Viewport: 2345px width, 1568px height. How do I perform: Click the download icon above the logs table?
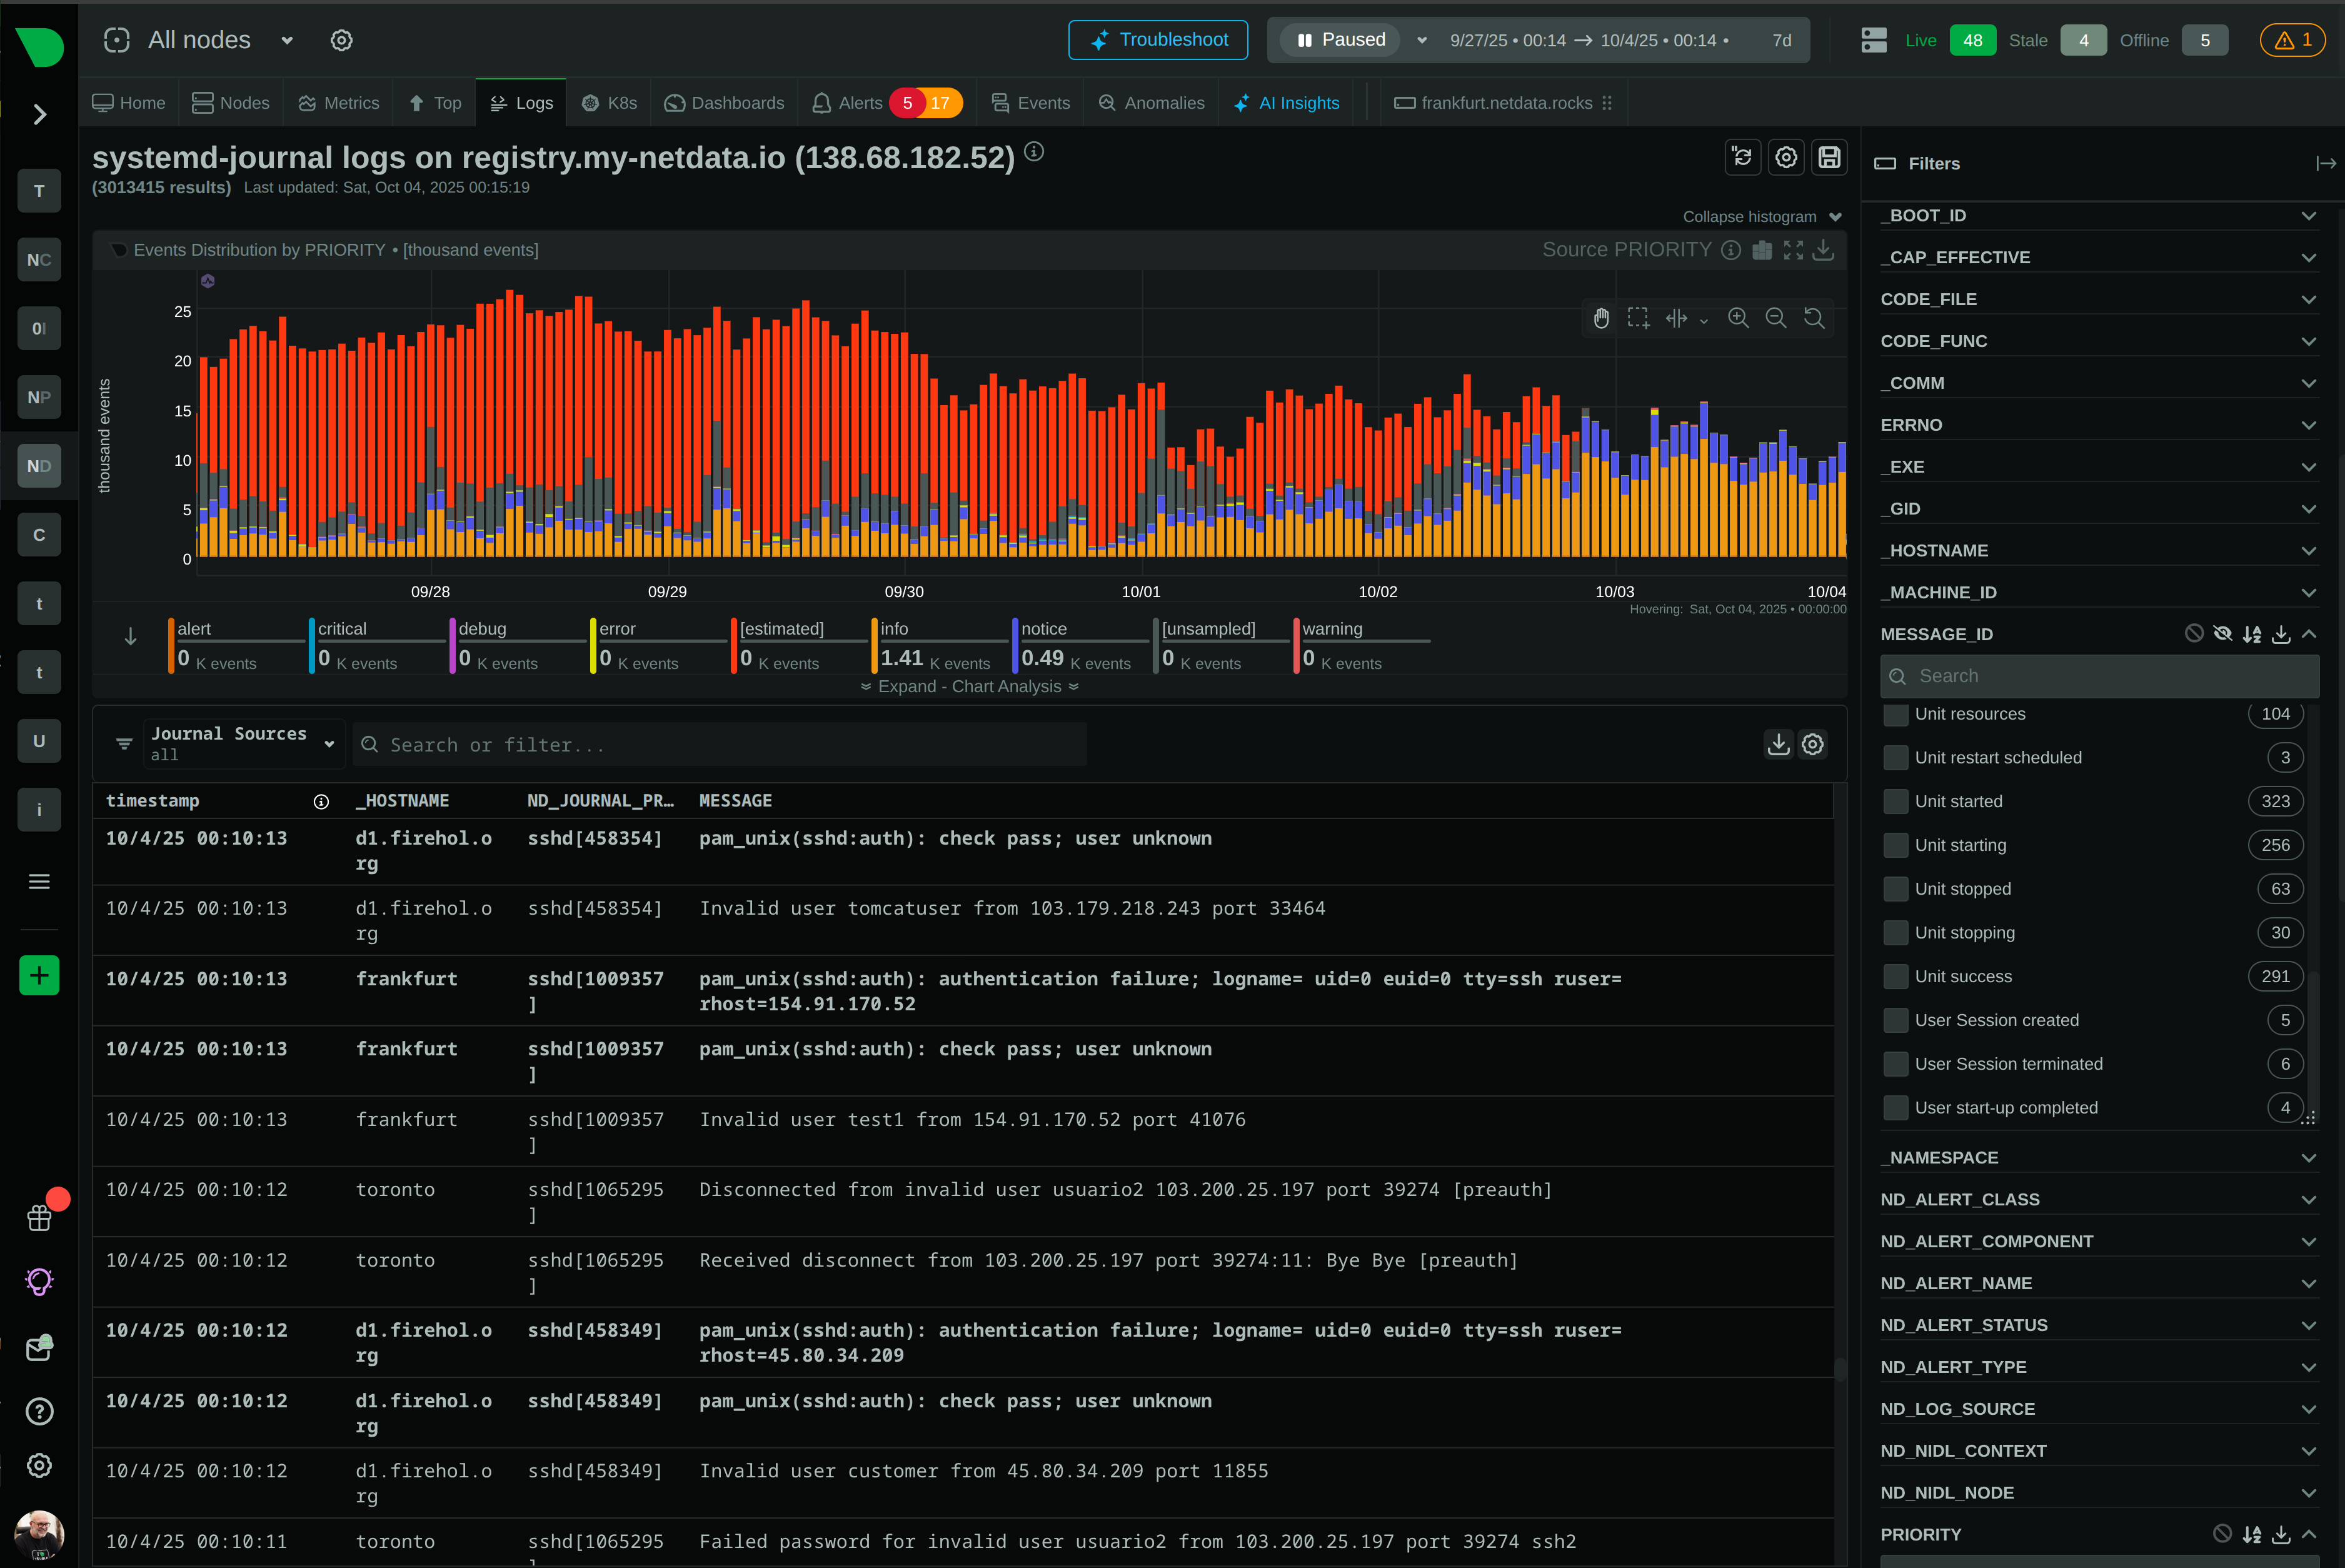point(1778,744)
